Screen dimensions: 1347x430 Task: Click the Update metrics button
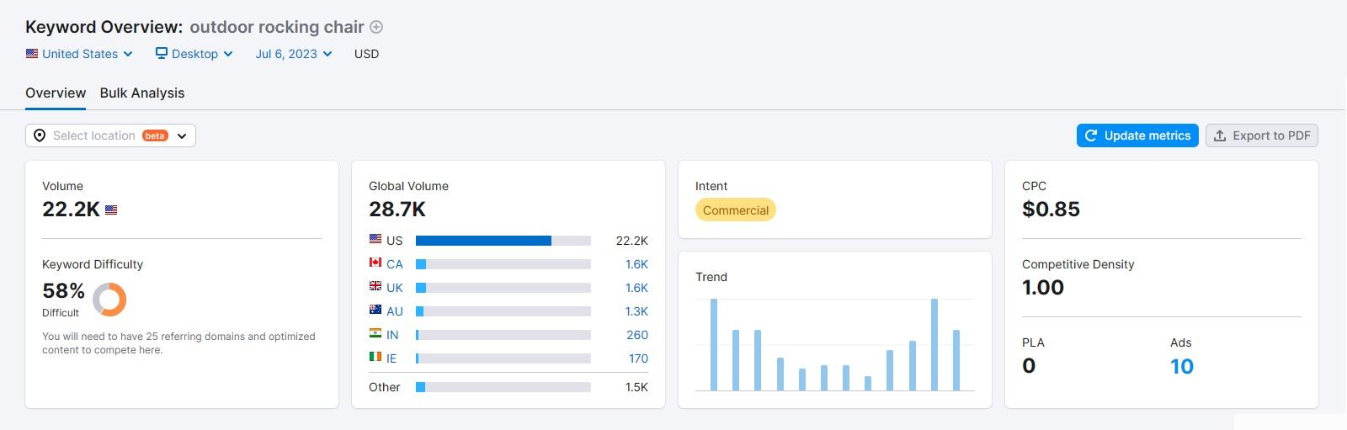point(1137,135)
